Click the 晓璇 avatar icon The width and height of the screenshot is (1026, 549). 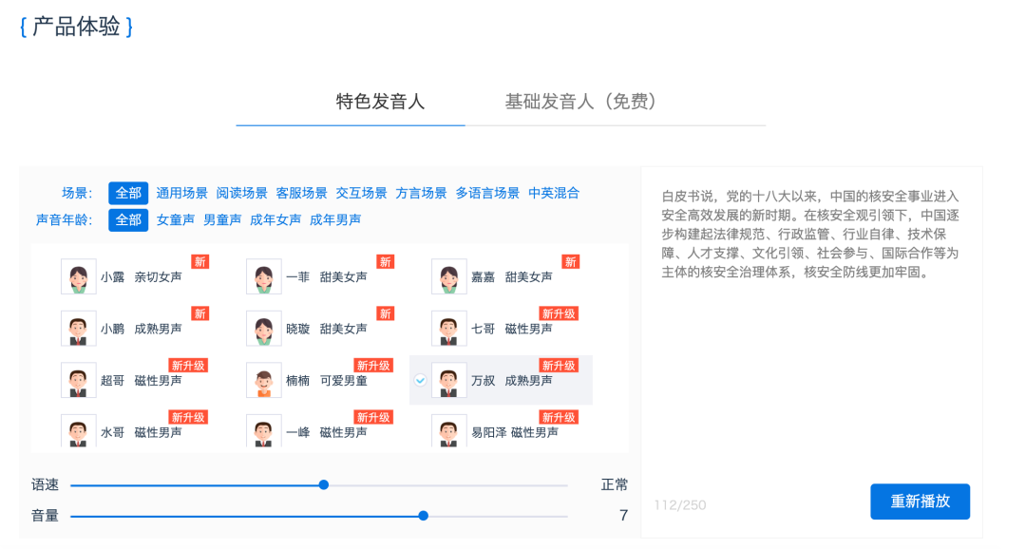click(264, 329)
